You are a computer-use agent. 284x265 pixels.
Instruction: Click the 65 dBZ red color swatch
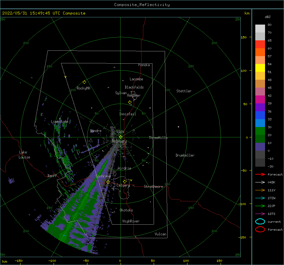tap(260, 44)
